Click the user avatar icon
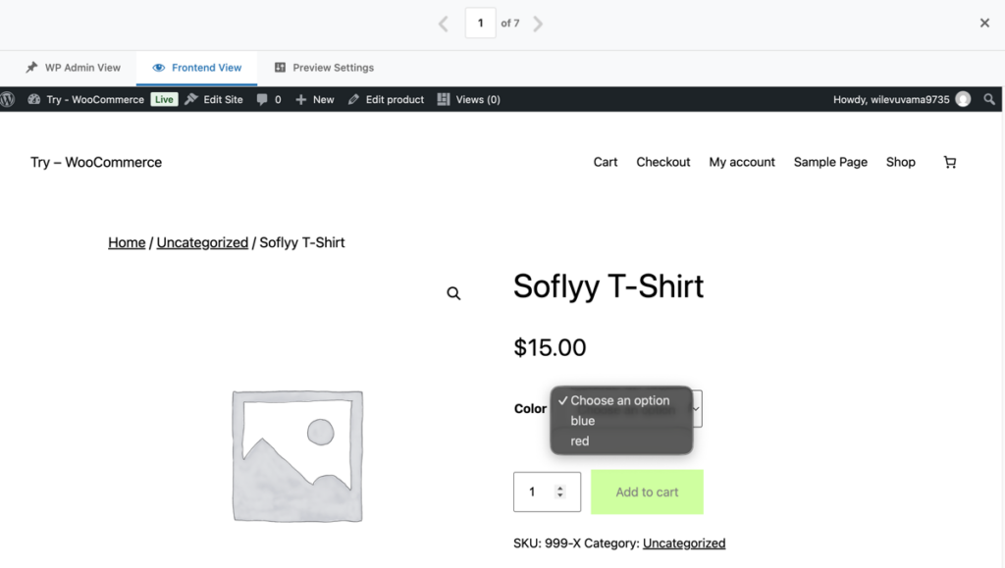 tap(963, 99)
